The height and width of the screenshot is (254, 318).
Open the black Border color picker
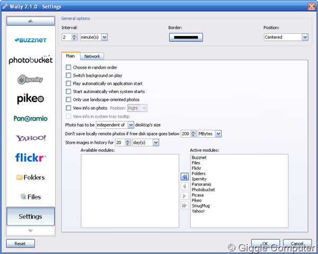(186, 37)
